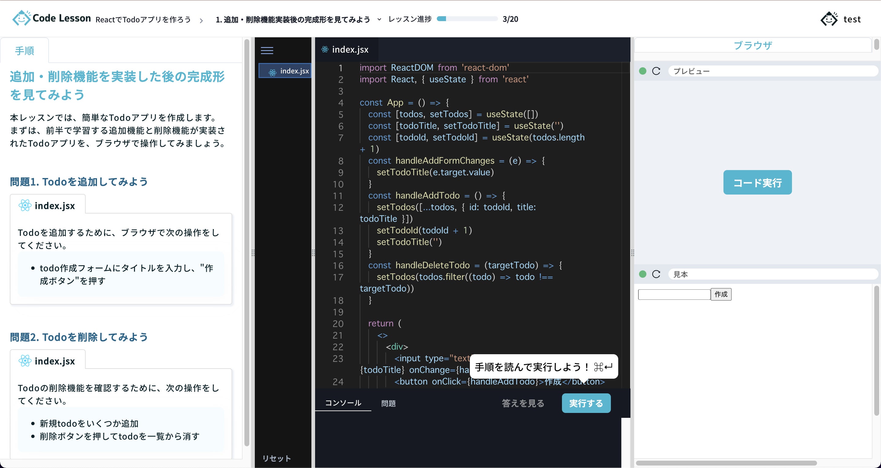
Task: Expand the lesson title dropdown chevron
Action: click(379, 20)
